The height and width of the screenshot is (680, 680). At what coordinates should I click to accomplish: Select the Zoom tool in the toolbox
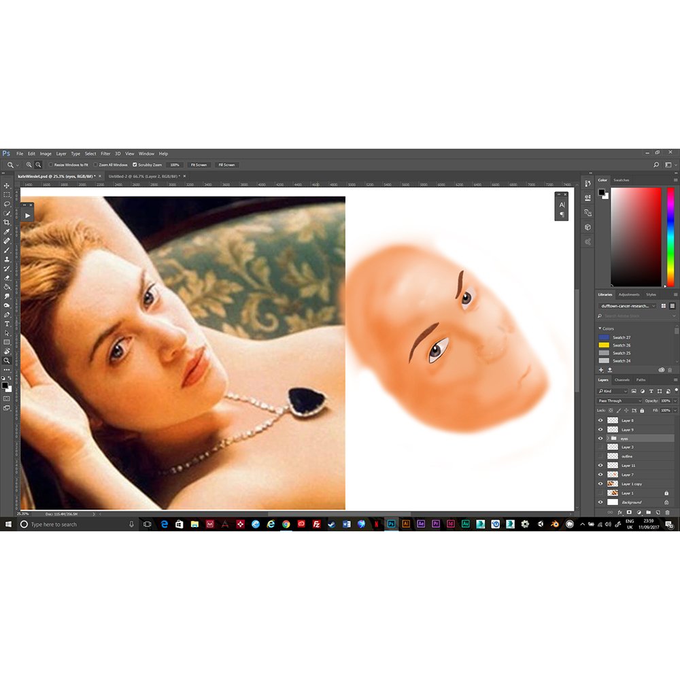7,360
